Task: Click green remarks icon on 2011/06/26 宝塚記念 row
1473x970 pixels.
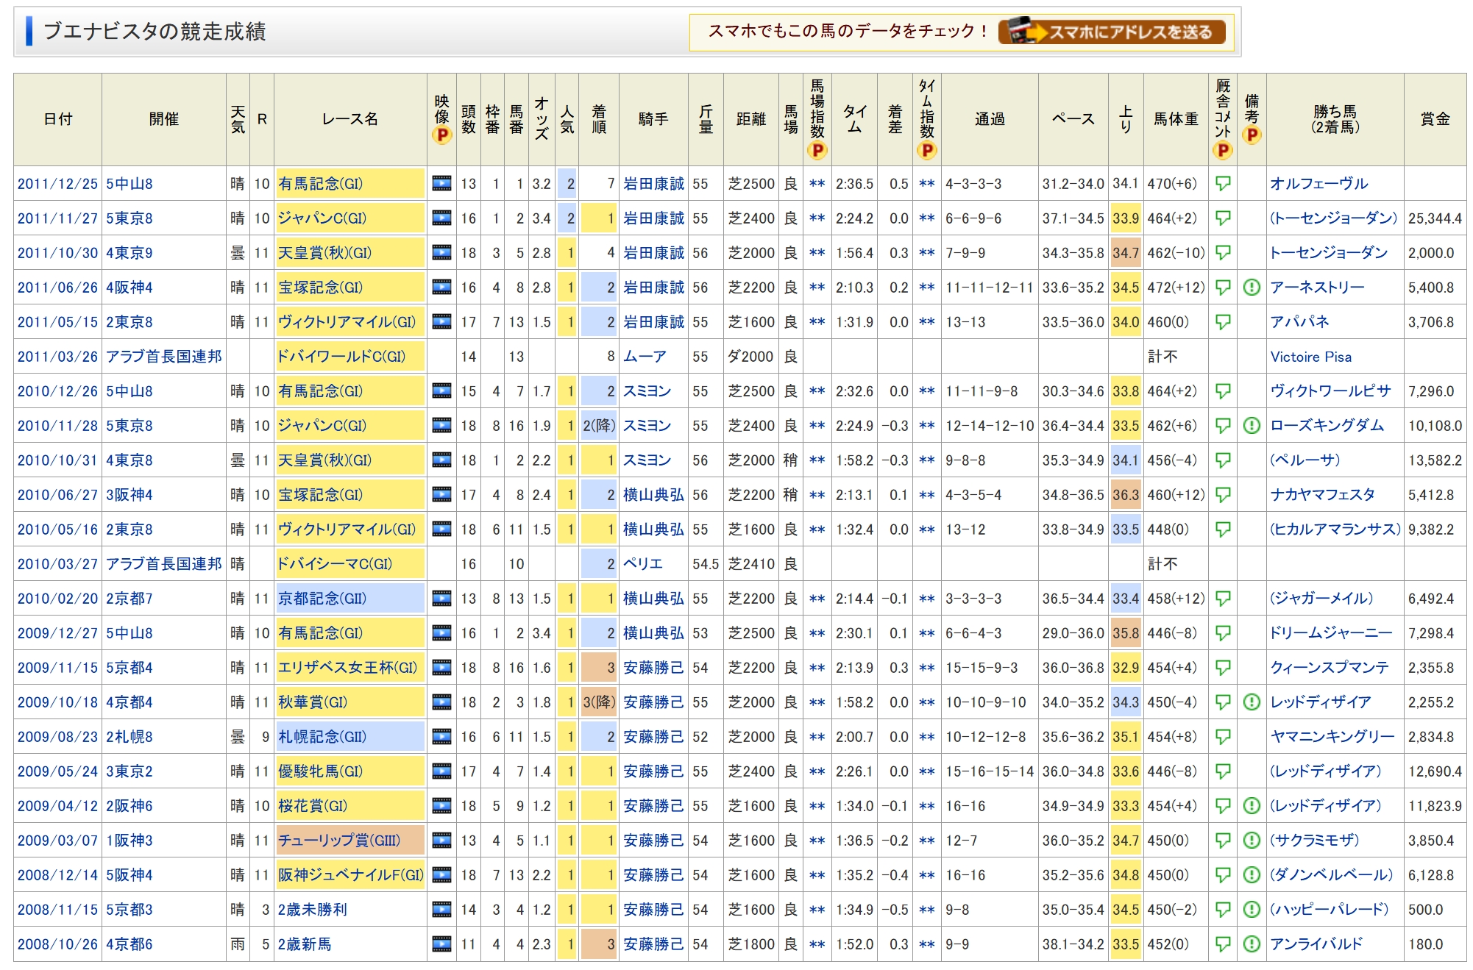Action: point(1251,288)
